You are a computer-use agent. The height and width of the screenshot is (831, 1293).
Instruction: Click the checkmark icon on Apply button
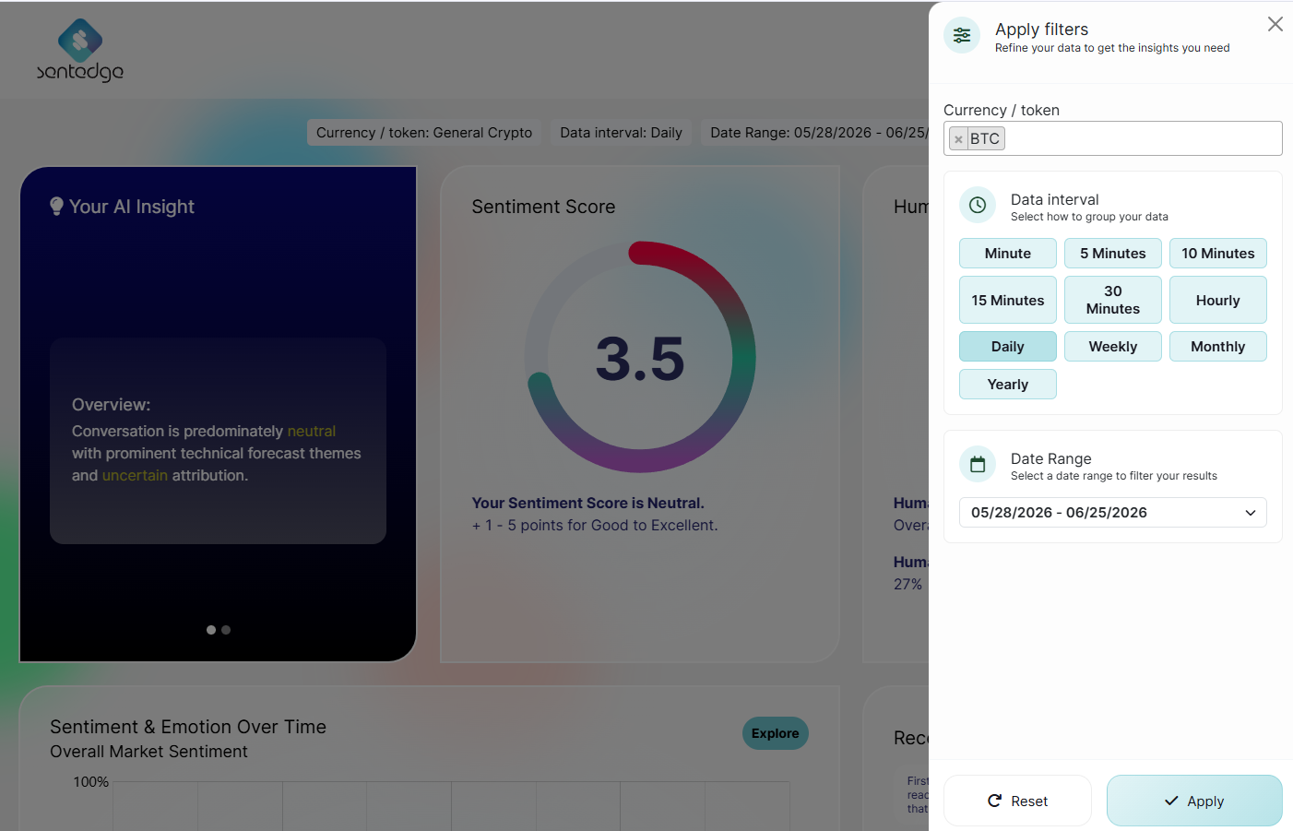1171,801
